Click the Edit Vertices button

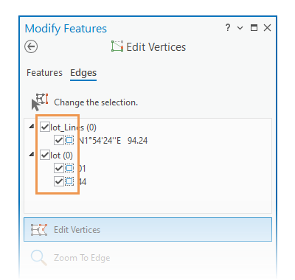(x=147, y=230)
